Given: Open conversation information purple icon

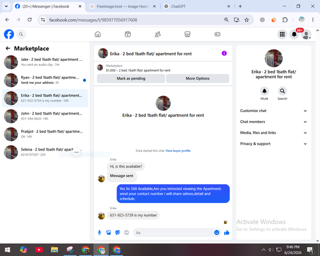Looking at the screenshot, I should click(224, 53).
